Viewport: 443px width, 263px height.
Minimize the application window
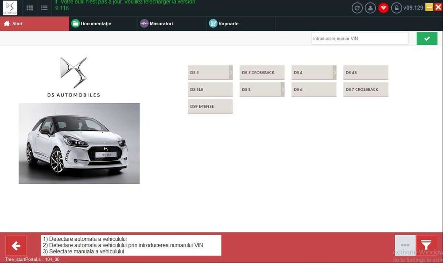pos(429,8)
